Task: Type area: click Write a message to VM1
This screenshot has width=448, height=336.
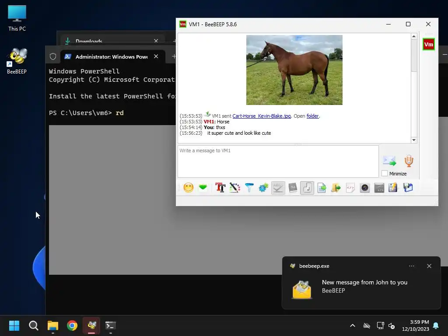Action: [278, 161]
